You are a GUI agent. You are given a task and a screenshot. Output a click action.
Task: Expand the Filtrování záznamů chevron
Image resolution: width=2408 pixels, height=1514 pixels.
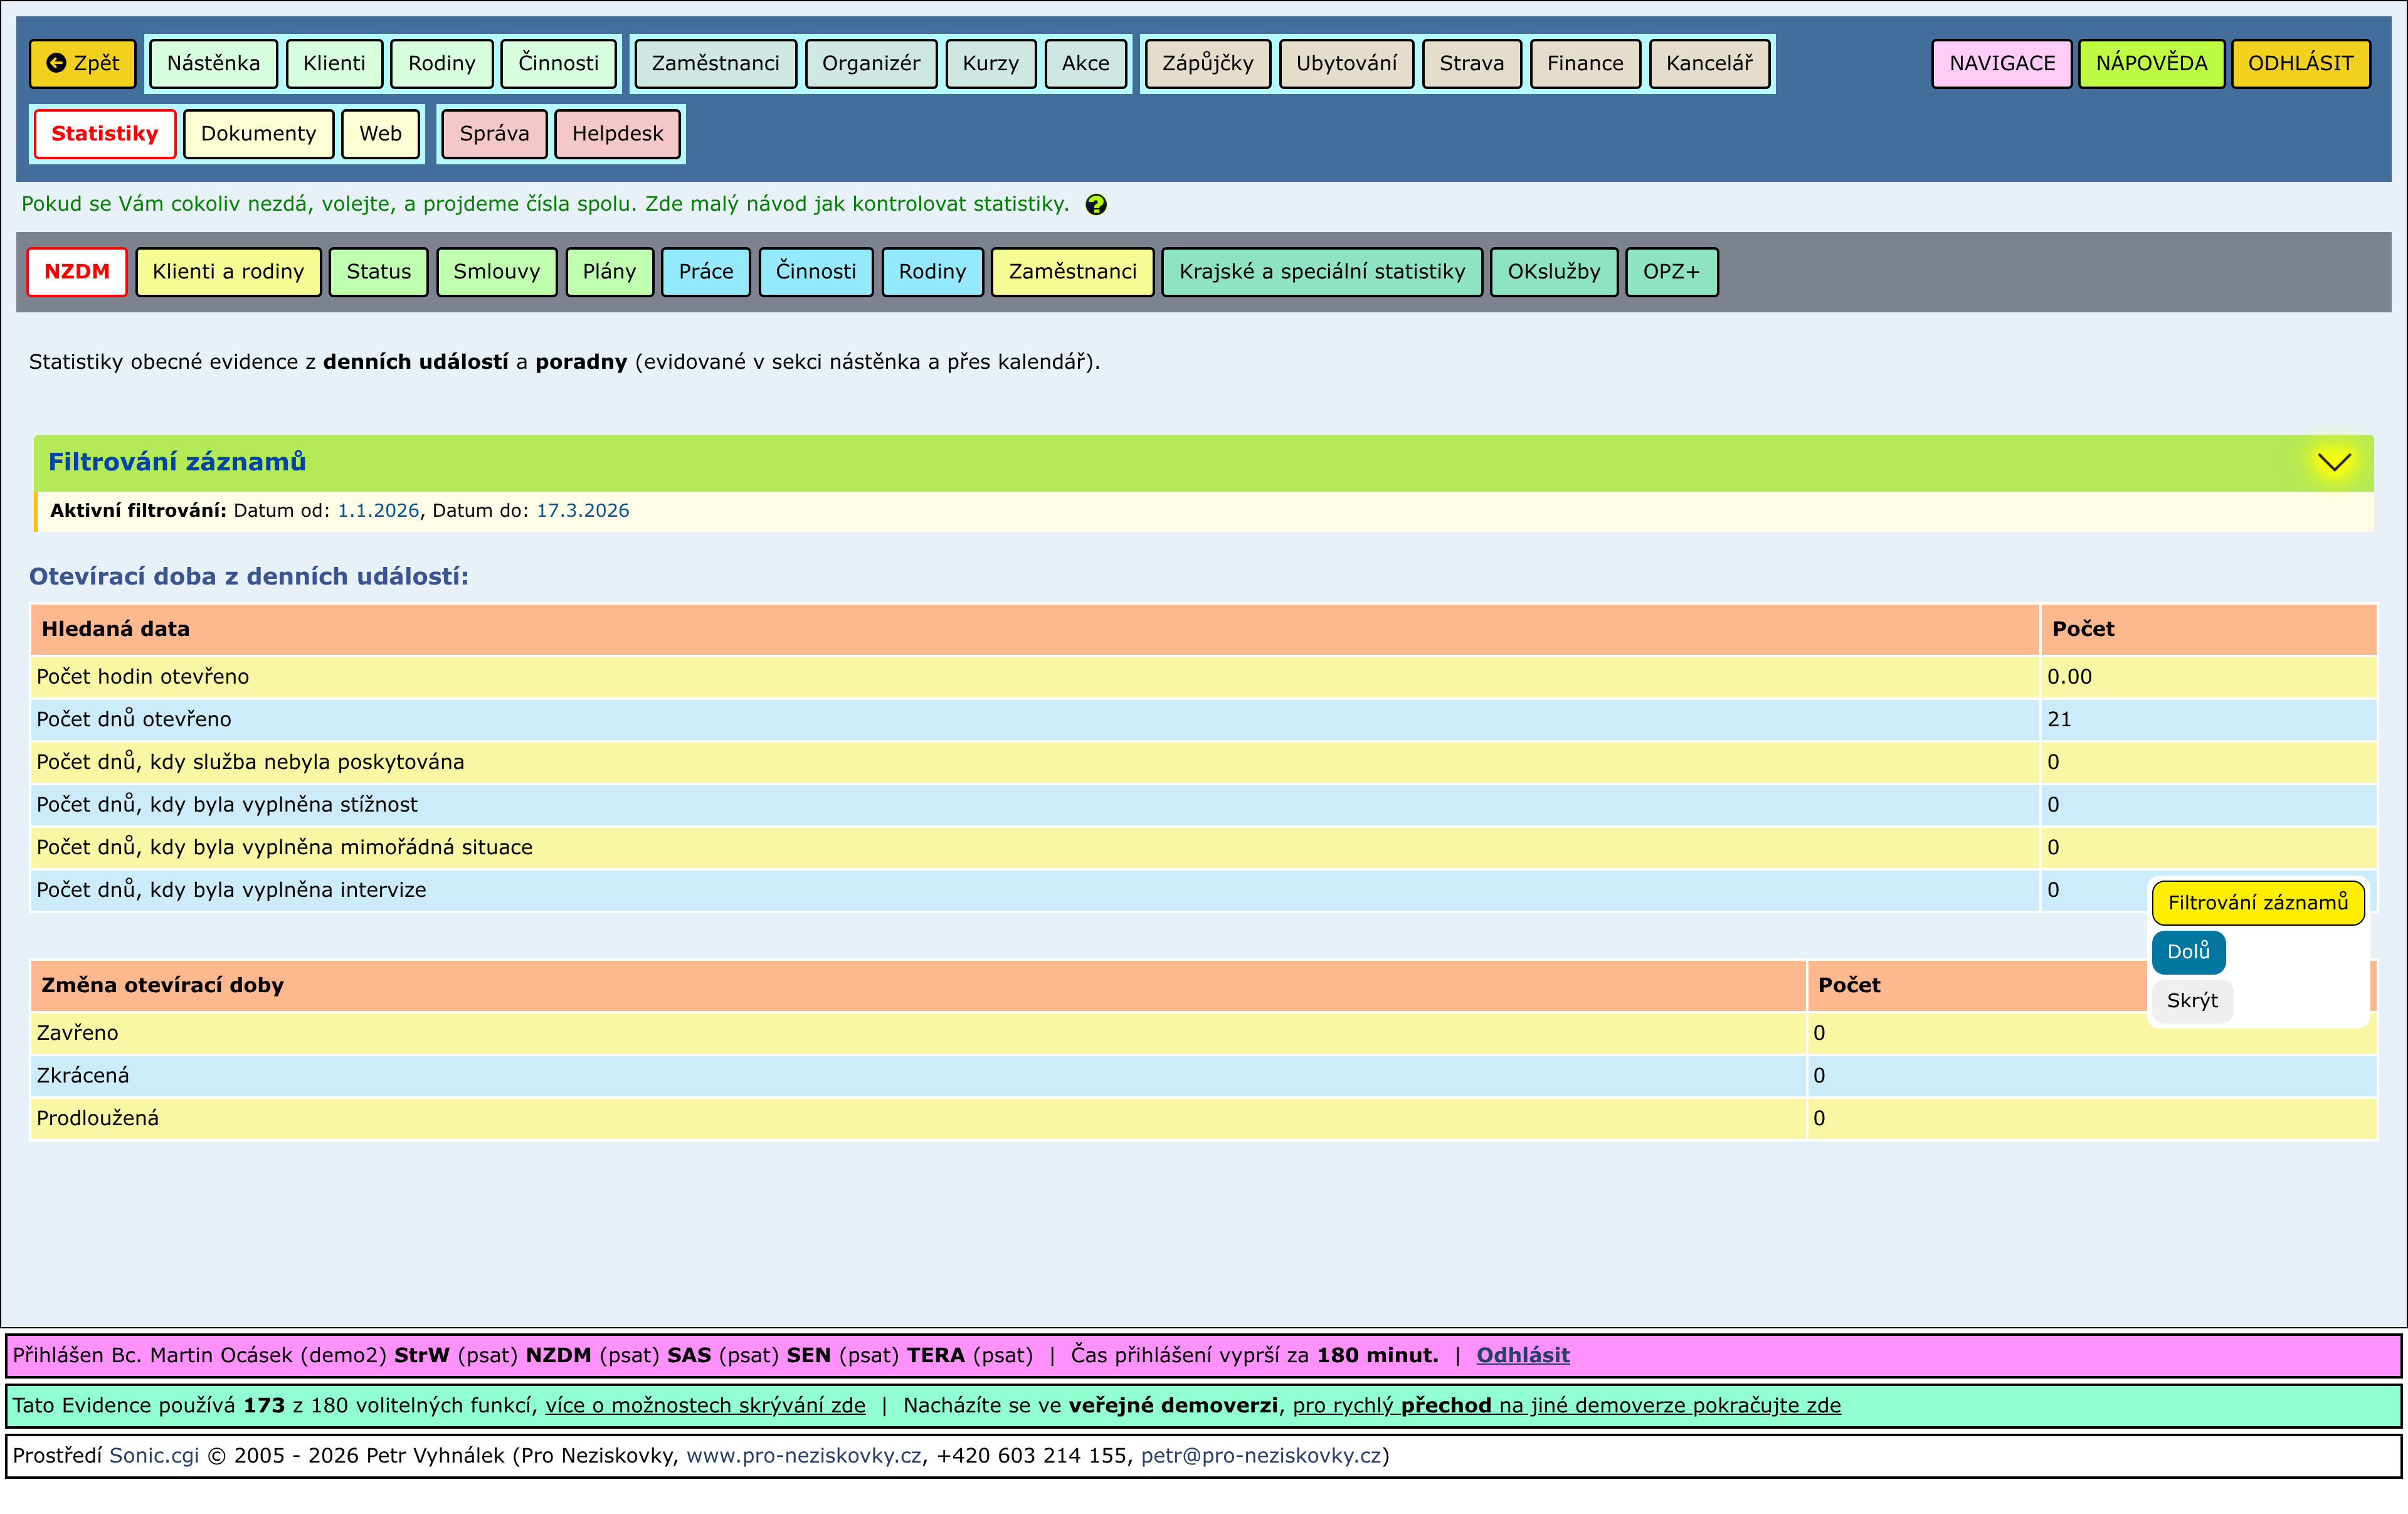click(2334, 462)
